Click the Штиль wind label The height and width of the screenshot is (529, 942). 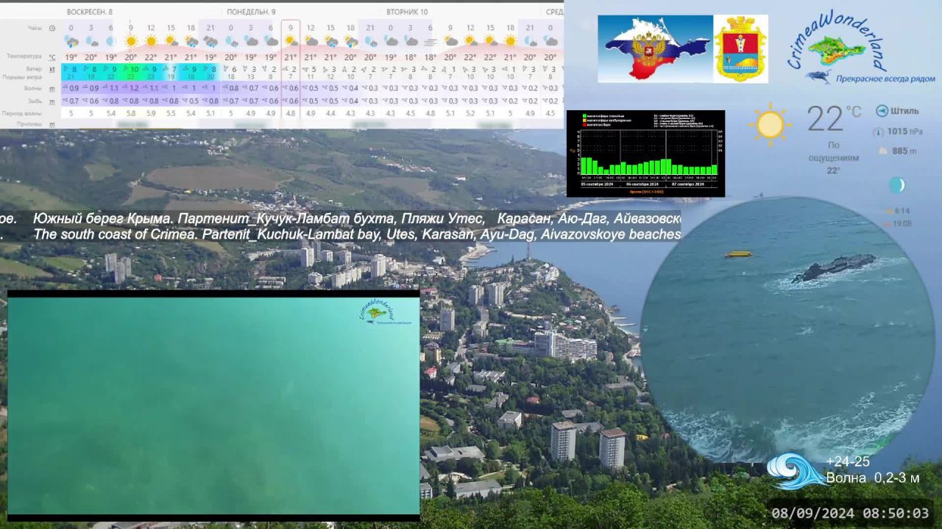pos(904,112)
